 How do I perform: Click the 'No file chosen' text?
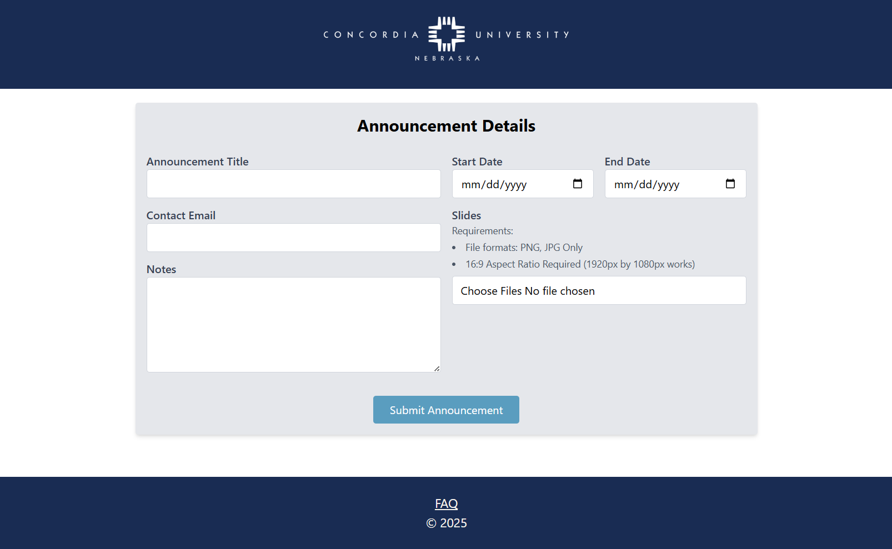(560, 290)
